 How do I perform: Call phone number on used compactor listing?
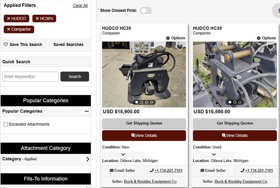257,170
